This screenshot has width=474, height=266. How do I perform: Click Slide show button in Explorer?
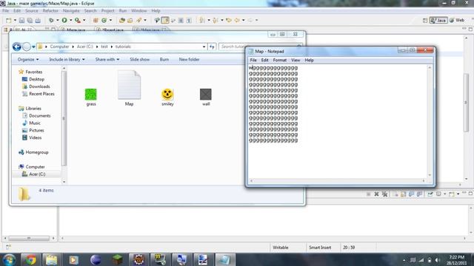[x=140, y=59]
